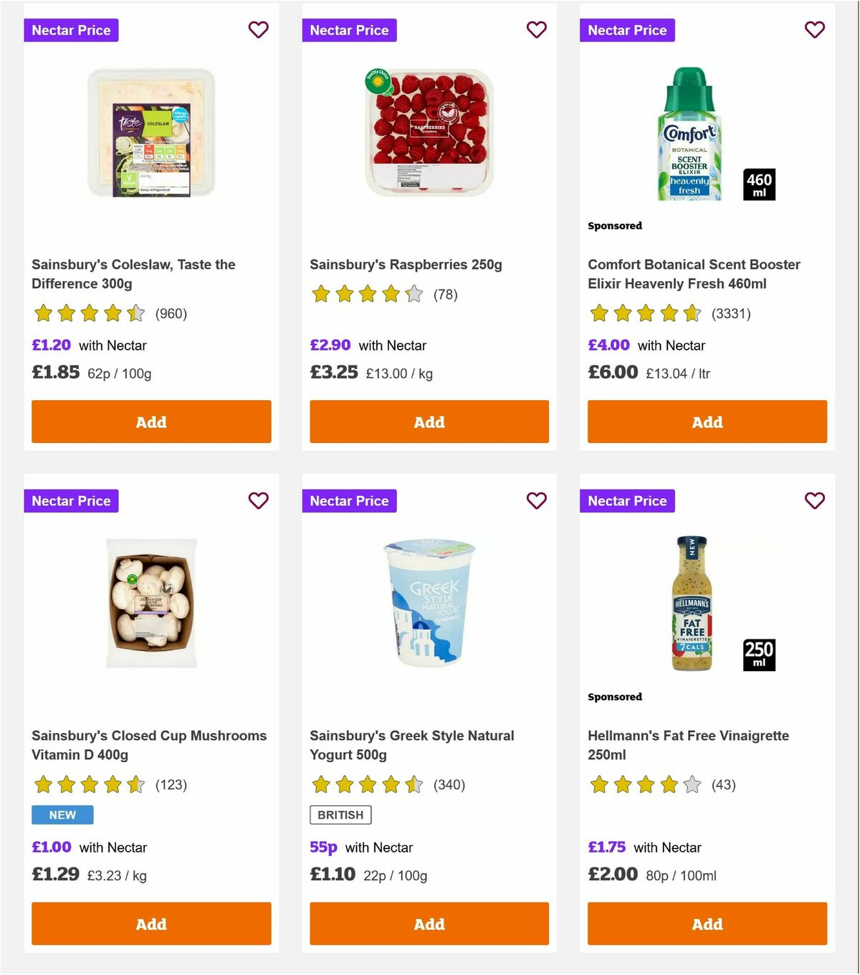The width and height of the screenshot is (860, 975).
Task: Click the NEW badge on the mushrooms card
Action: pyautogui.click(x=62, y=814)
